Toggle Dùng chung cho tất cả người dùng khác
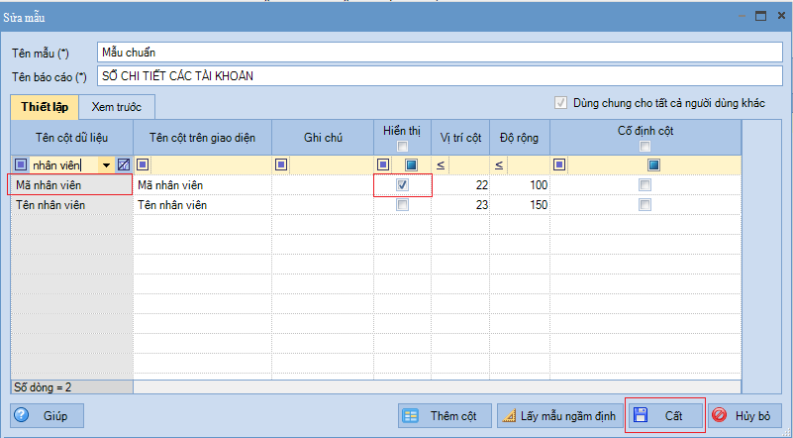Viewport: 793px width, 438px height. click(x=560, y=103)
